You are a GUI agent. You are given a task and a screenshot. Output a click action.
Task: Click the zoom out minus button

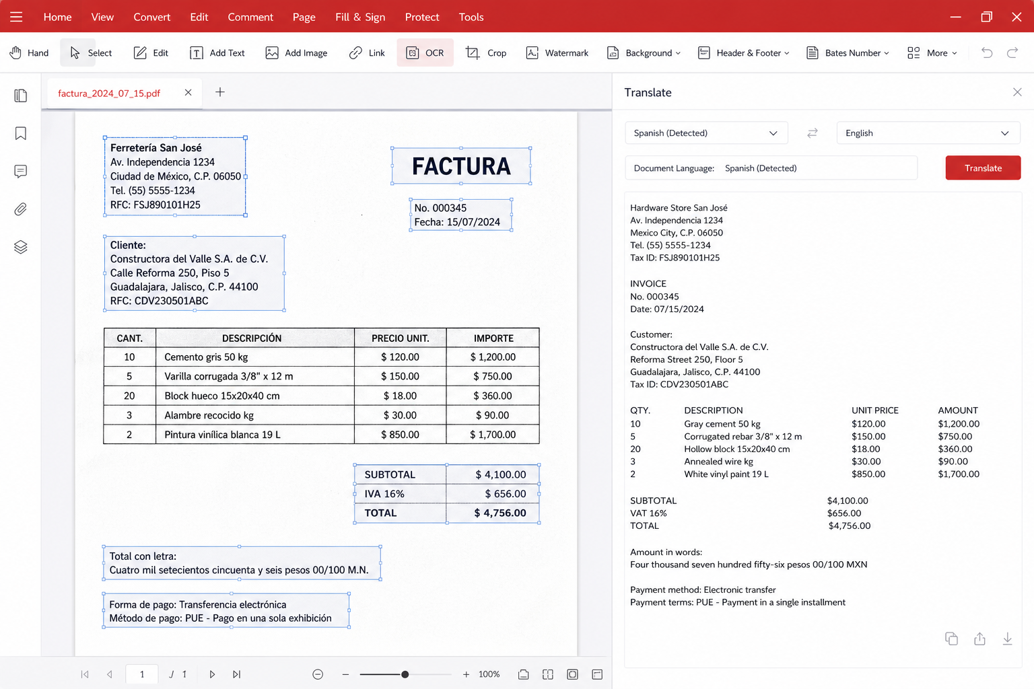pyautogui.click(x=345, y=674)
